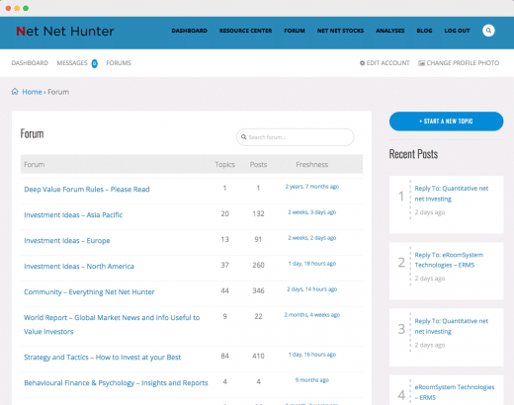Open recent post 1 Reply To: Quantitative net net investing
Screen dimensions: 514x405
[451, 194]
